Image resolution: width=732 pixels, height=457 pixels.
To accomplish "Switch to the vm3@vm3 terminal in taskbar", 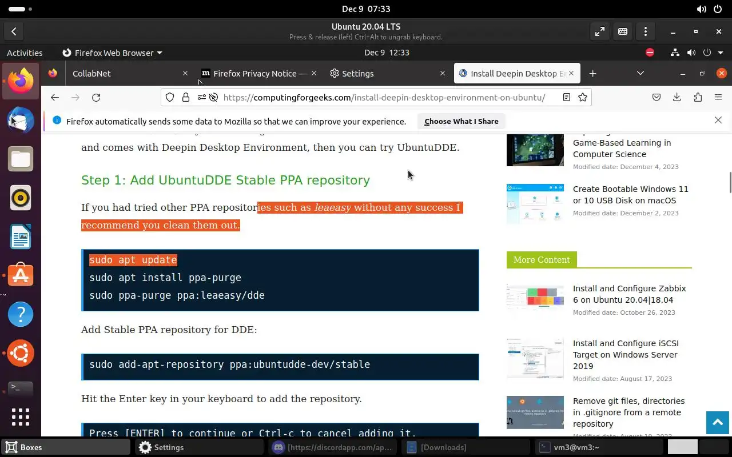I will click(599, 447).
